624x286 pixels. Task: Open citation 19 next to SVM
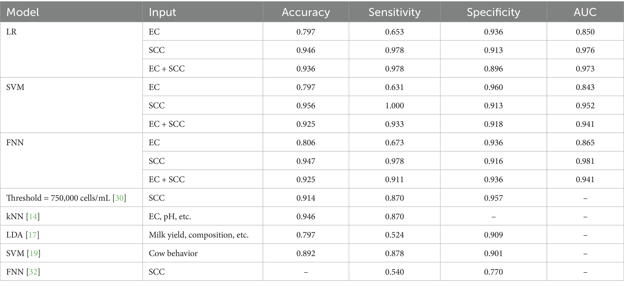[33, 253]
